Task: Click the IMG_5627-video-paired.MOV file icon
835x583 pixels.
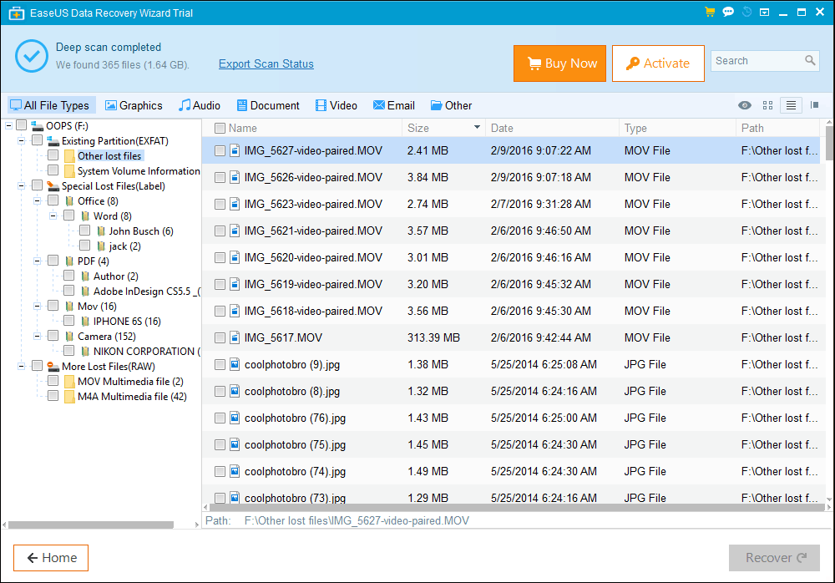Action: pos(235,150)
